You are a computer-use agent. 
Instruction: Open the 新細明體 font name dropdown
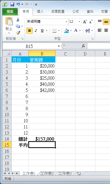point(66,22)
